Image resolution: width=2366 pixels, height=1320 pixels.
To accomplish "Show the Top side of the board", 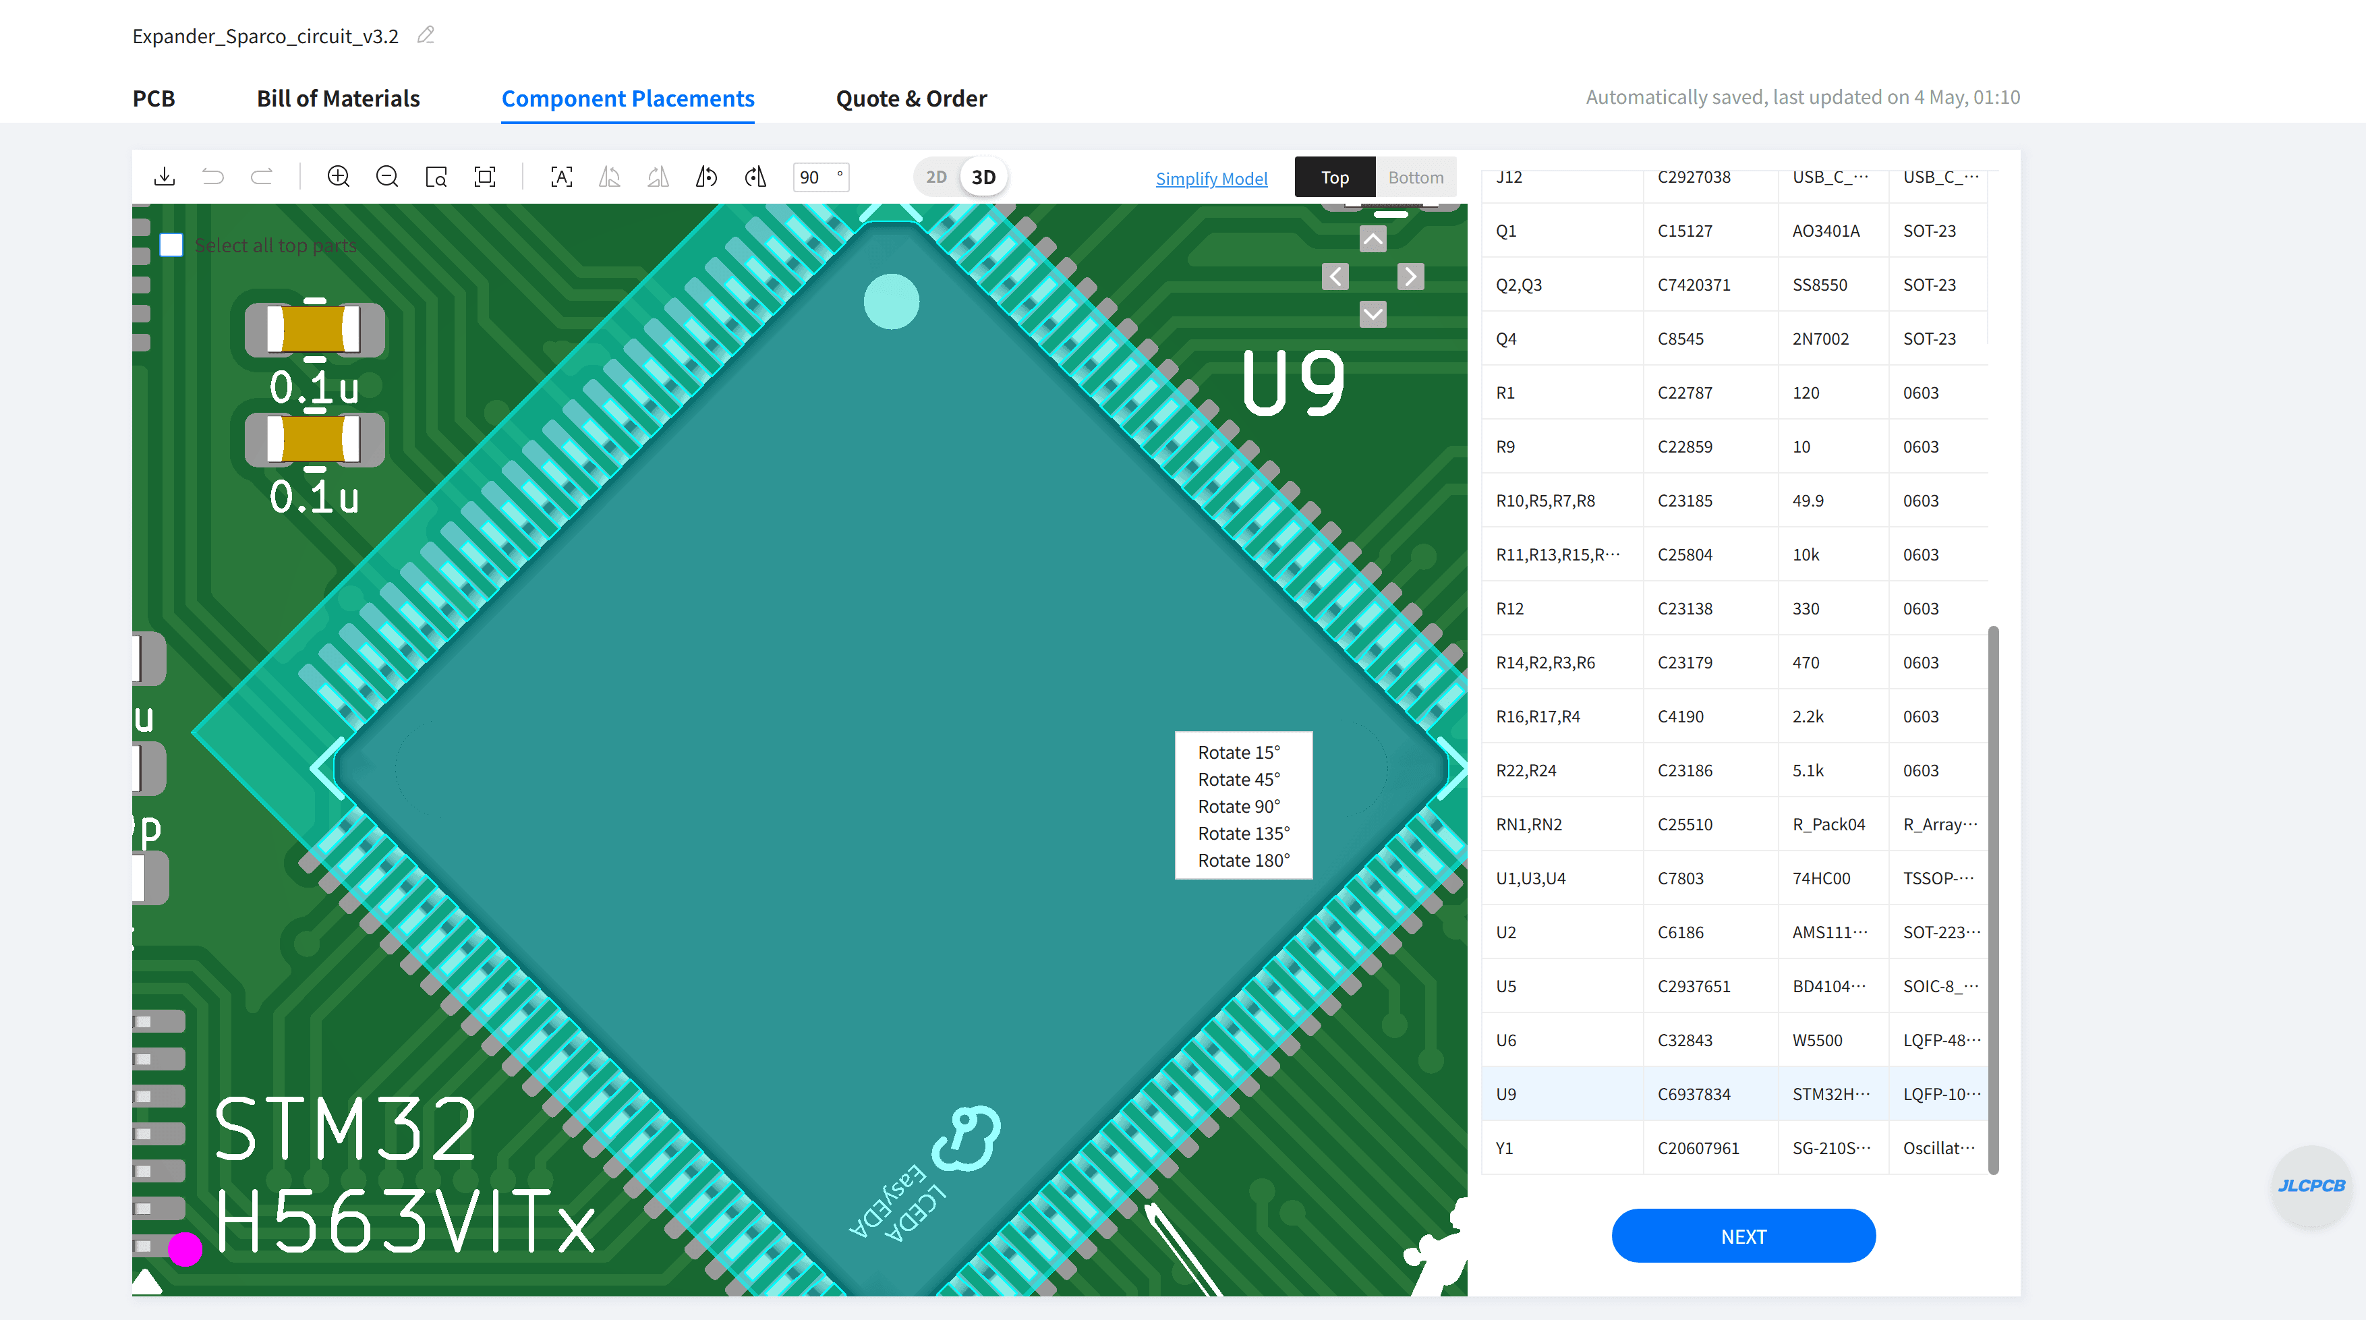I will coord(1335,177).
